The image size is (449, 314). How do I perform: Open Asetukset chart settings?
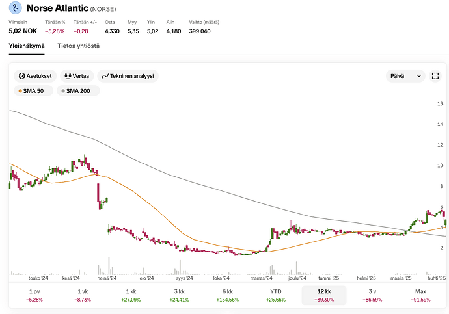click(x=35, y=76)
